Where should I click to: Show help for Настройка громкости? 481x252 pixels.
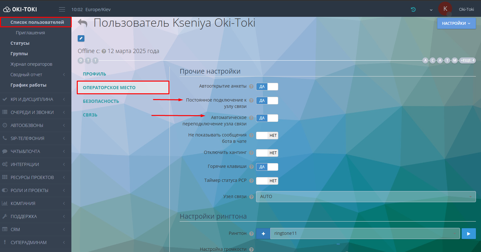[x=251, y=249]
